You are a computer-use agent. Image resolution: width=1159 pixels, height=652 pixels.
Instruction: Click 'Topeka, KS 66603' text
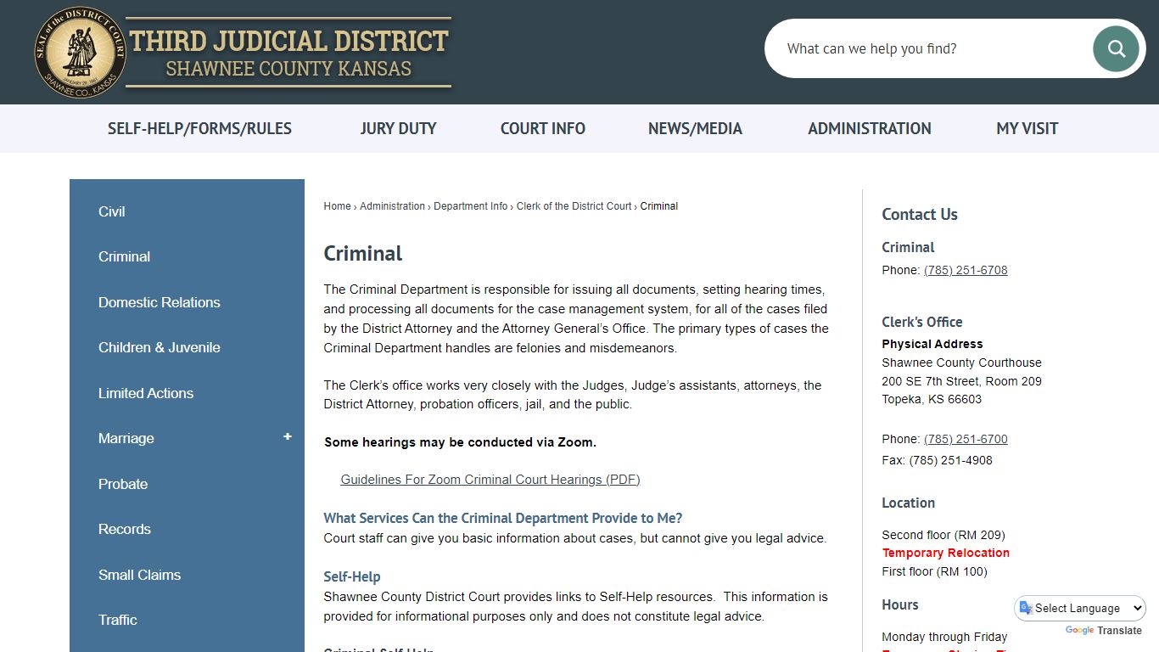(x=931, y=399)
